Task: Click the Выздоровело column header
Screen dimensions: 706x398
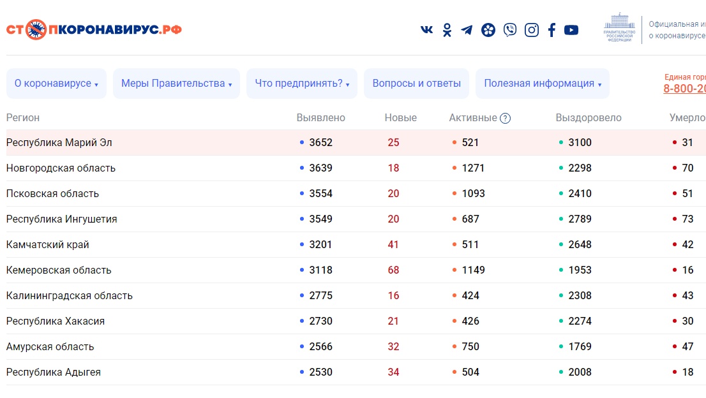Action: (588, 118)
